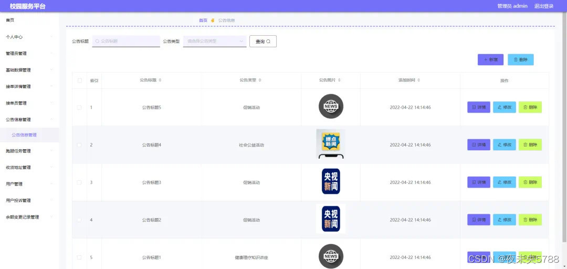Open the 央视新闻 image in row 公告标题2
Image resolution: width=567 pixels, height=269 pixels.
[x=331, y=219]
